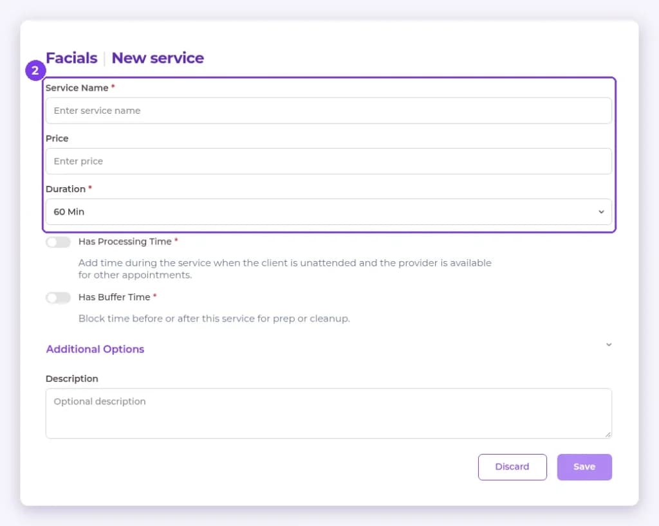
Task: Open the Duration 60 Min dropdown
Action: pyautogui.click(x=328, y=212)
